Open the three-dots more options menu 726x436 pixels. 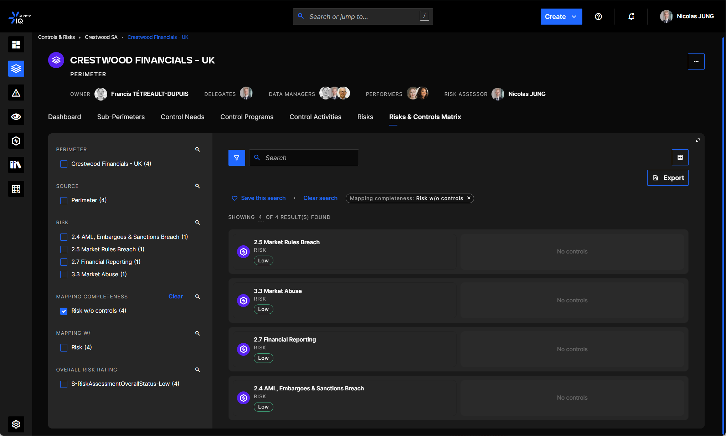[x=696, y=61]
